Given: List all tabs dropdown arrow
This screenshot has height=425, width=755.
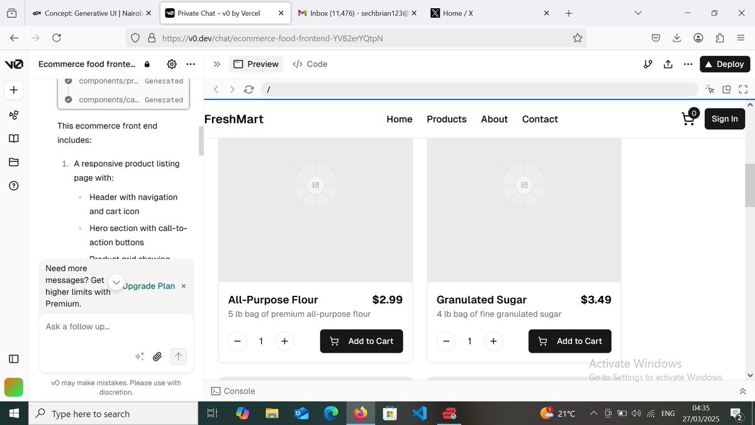Looking at the screenshot, I should click(638, 13).
